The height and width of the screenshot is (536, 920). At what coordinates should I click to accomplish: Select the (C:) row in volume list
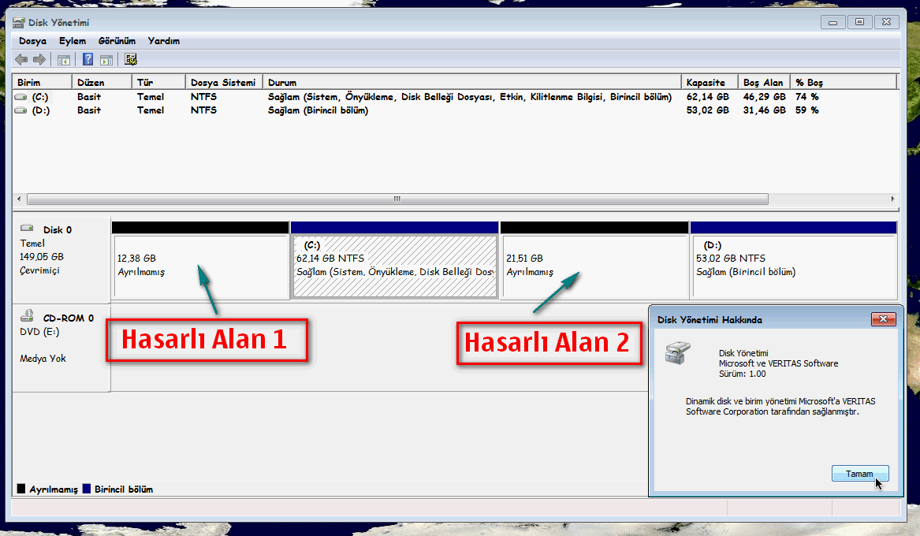click(455, 97)
